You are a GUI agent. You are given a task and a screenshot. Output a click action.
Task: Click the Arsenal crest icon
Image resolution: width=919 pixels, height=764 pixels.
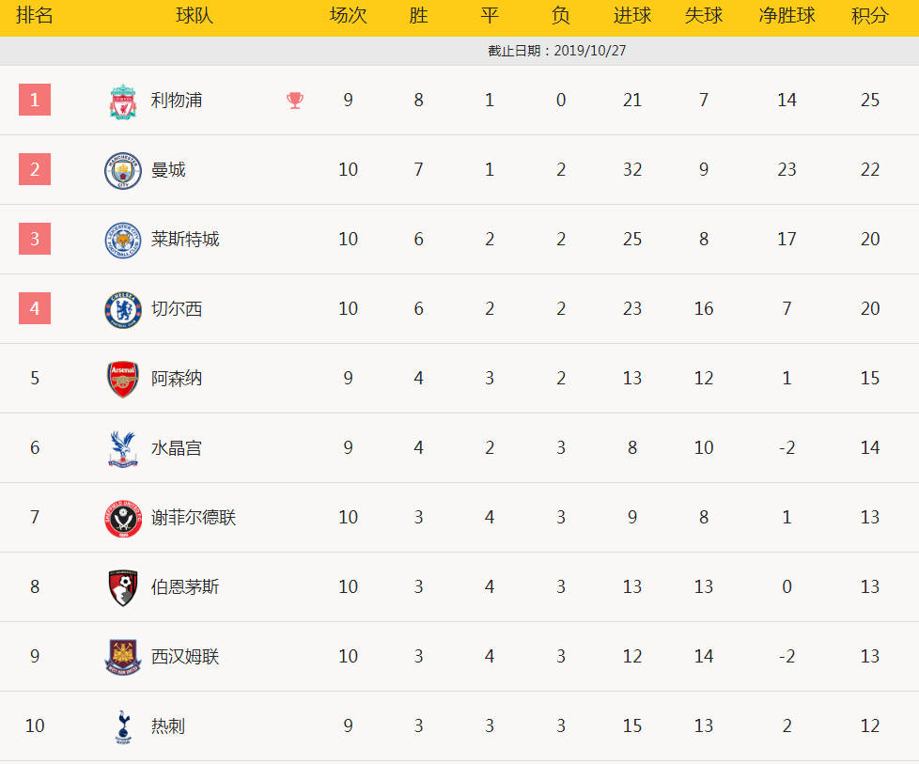tap(123, 380)
